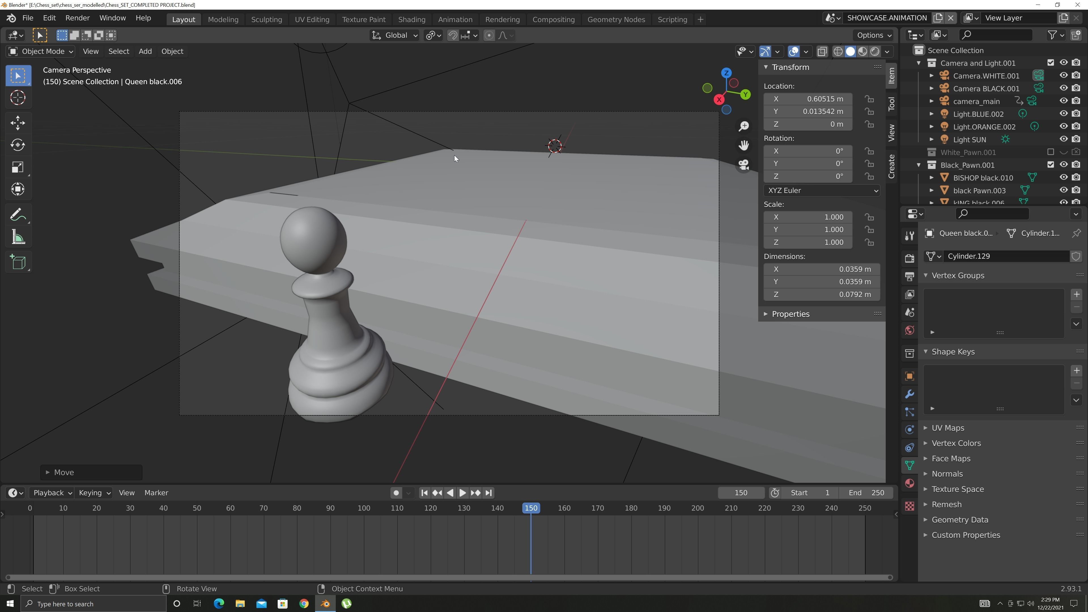The height and width of the screenshot is (612, 1088).
Task: Click the zoom view magnifier icon
Action: pos(743,126)
